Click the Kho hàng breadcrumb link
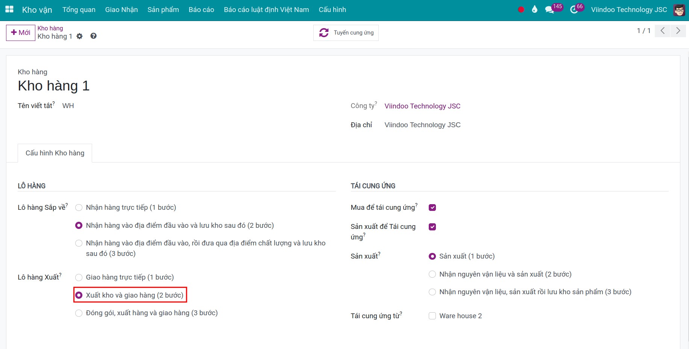 point(50,28)
